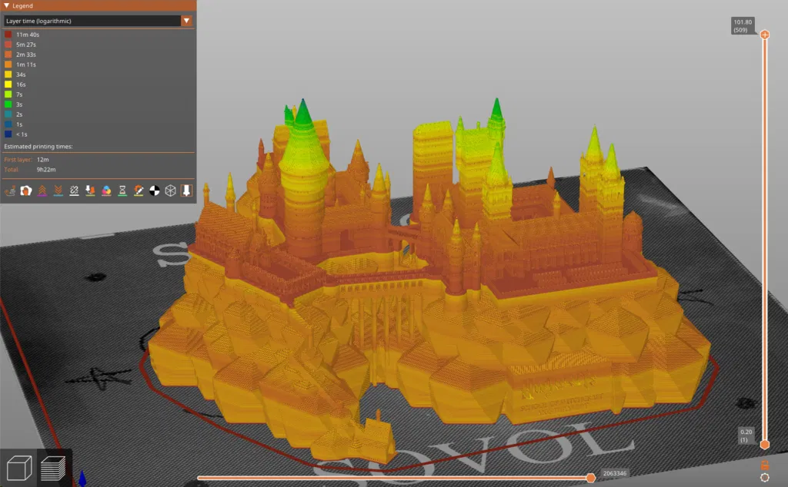Viewport: 788px width, 487px height.
Task: Click the 1s legend label
Action: point(19,124)
